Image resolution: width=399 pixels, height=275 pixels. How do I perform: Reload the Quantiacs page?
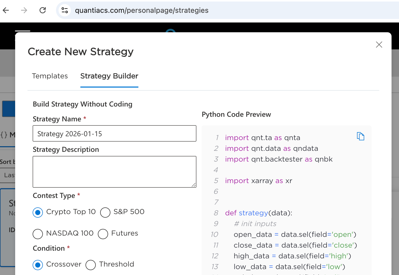coord(43,10)
